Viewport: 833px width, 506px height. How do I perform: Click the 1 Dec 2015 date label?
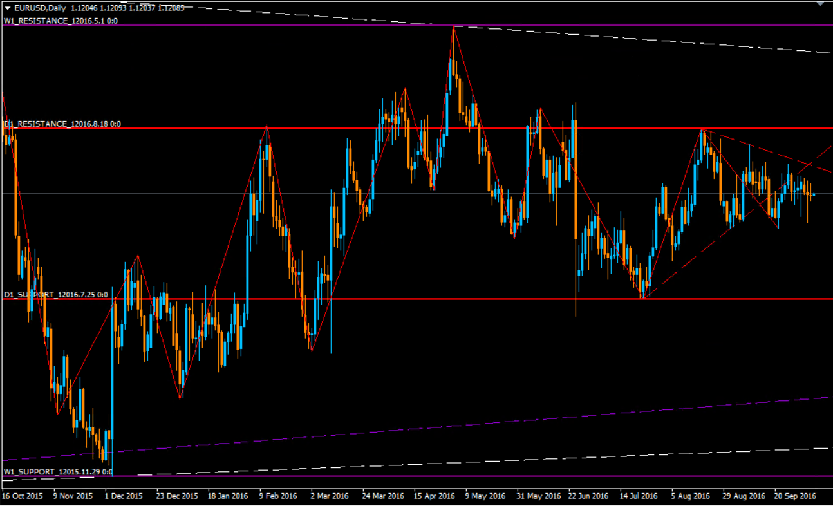124,496
